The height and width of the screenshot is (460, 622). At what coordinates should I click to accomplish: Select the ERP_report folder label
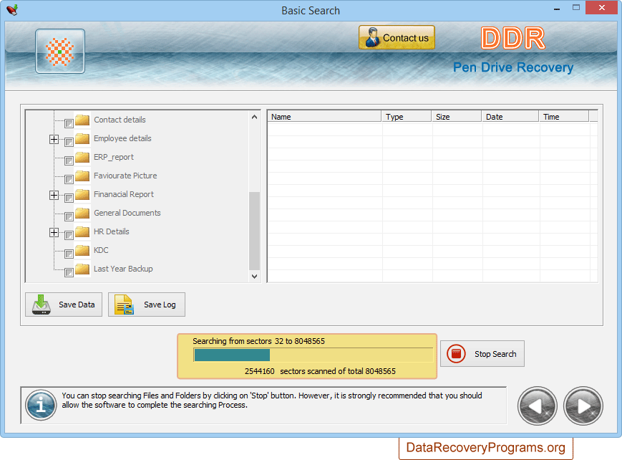pyautogui.click(x=114, y=157)
